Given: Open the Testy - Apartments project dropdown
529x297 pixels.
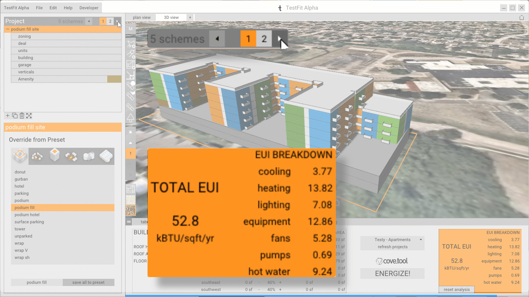Looking at the screenshot, I should pos(421,240).
